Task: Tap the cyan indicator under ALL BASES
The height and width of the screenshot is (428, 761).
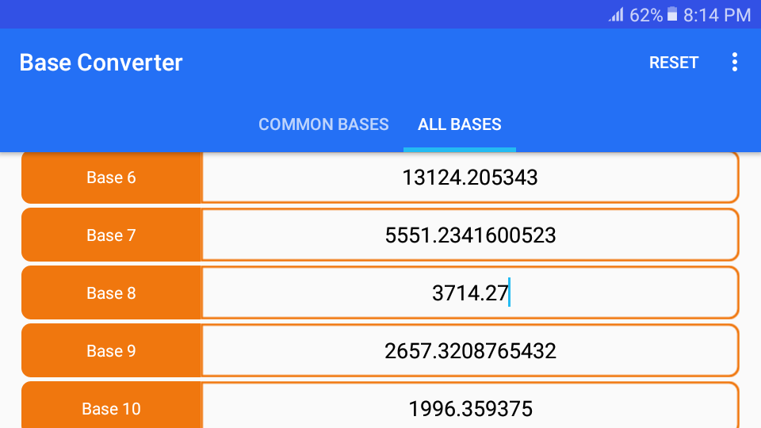Action: (459, 150)
